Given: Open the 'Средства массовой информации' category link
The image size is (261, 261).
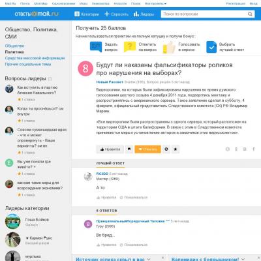Looking at the screenshot, I should (x=35, y=58).
